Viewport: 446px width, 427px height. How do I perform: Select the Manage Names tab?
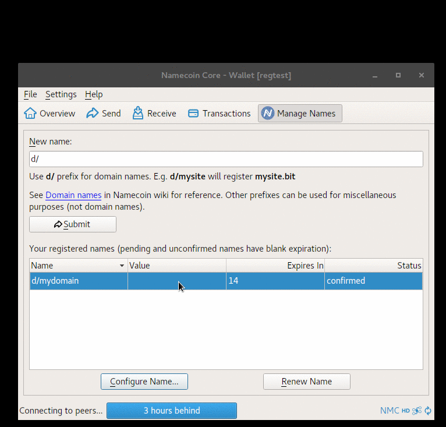(x=300, y=113)
